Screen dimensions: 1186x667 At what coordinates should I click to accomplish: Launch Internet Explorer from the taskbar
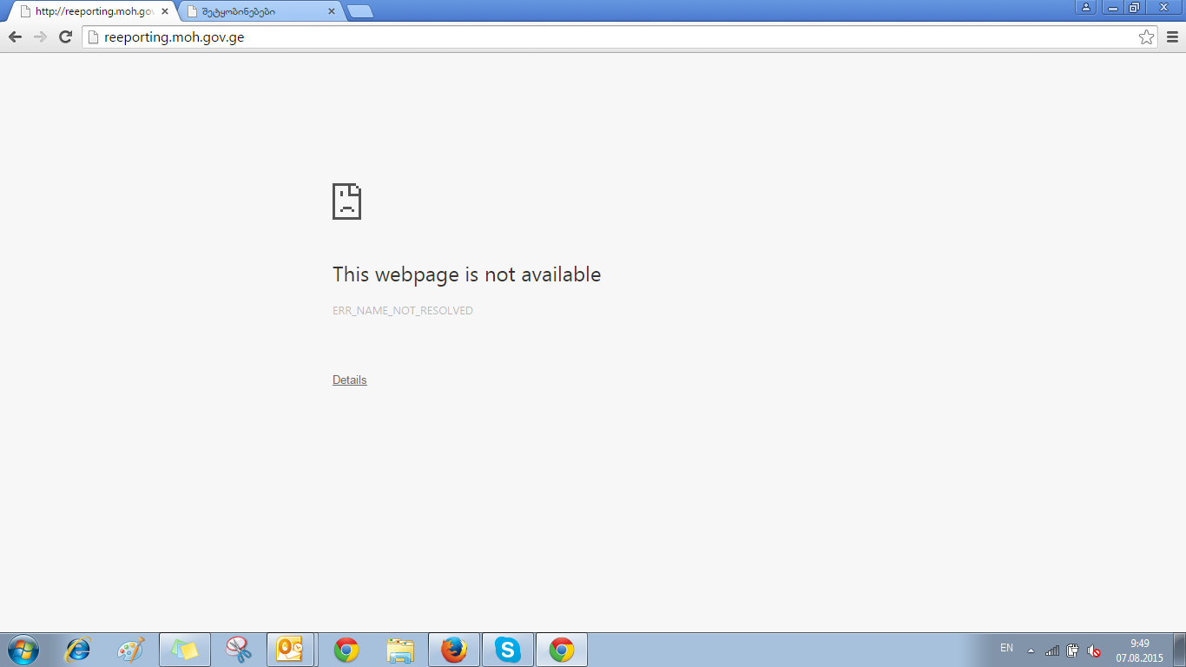pos(78,649)
